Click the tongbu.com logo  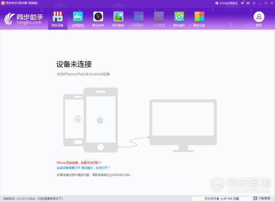tap(23, 19)
